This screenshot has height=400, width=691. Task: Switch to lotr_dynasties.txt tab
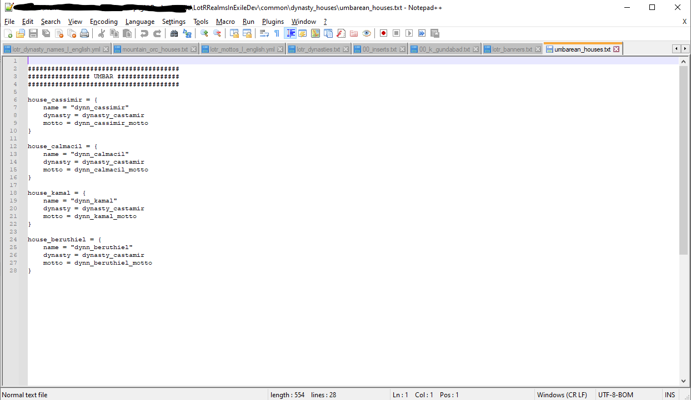tap(318, 49)
